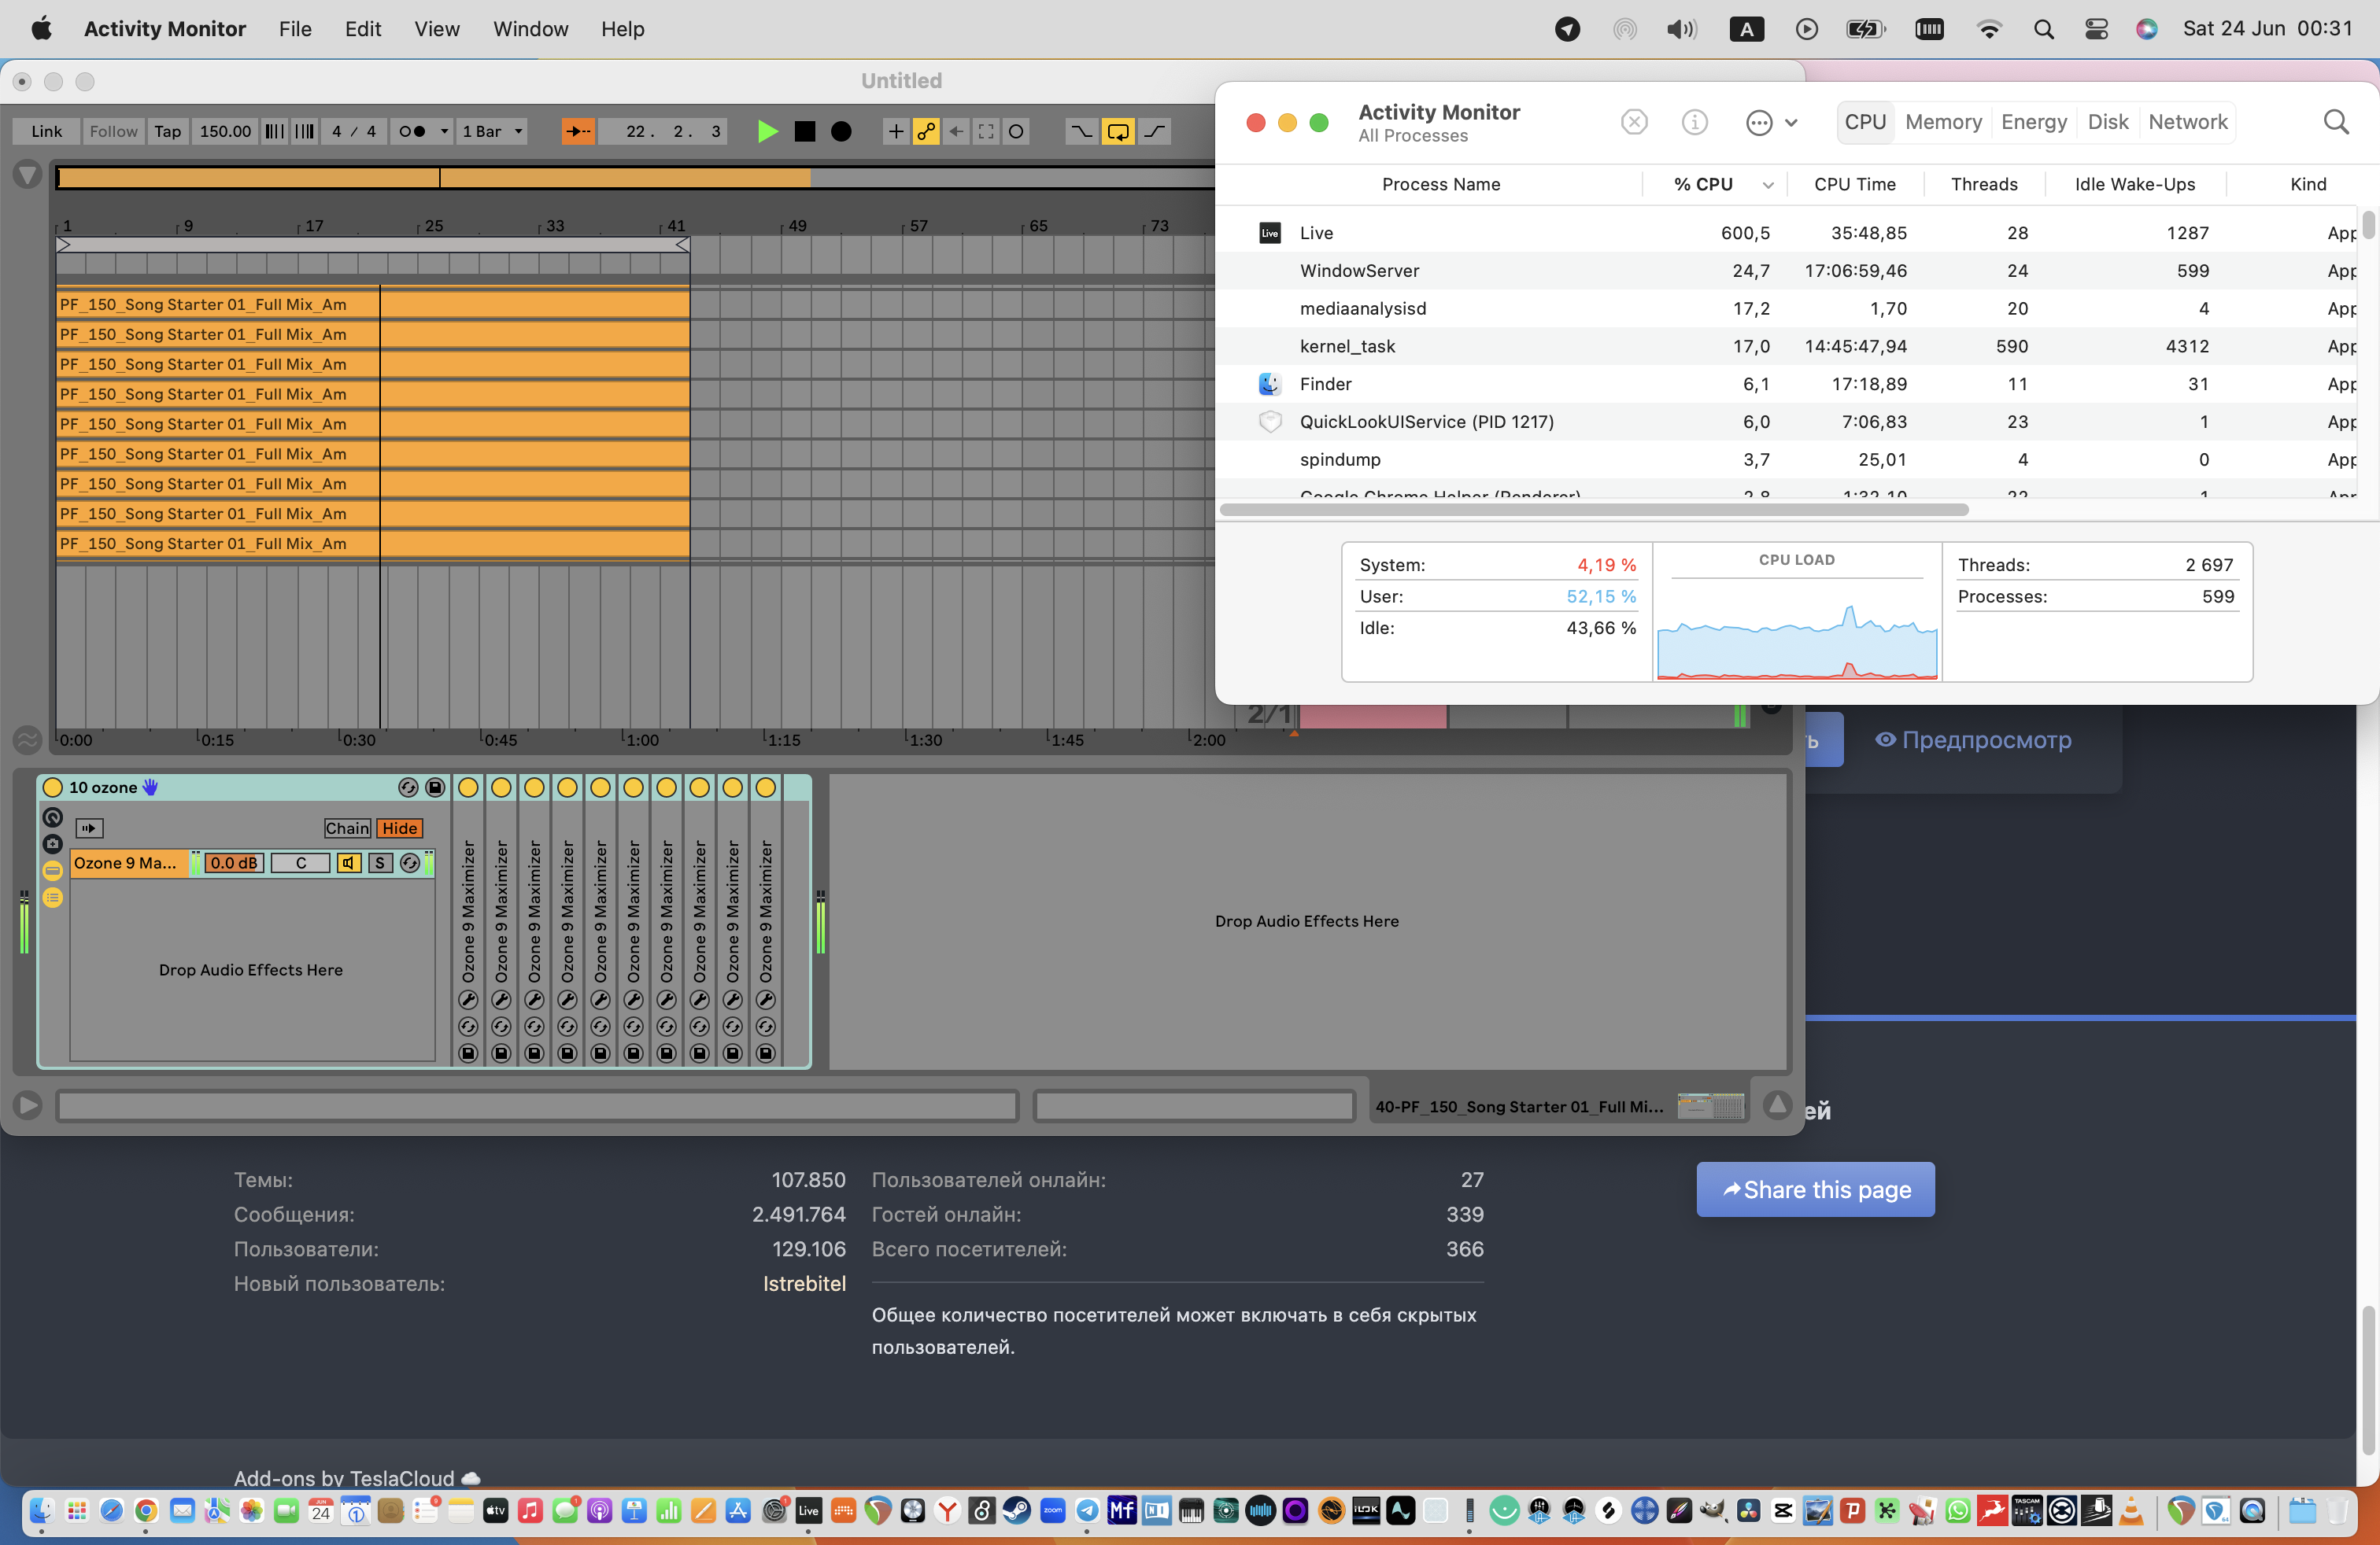Click the MIDI Arrangement Overdub plus icon
This screenshot has height=1545, width=2380.
pyautogui.click(x=895, y=131)
